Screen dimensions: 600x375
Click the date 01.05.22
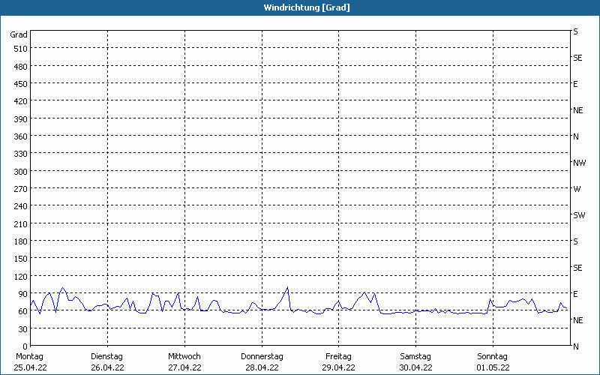493,367
